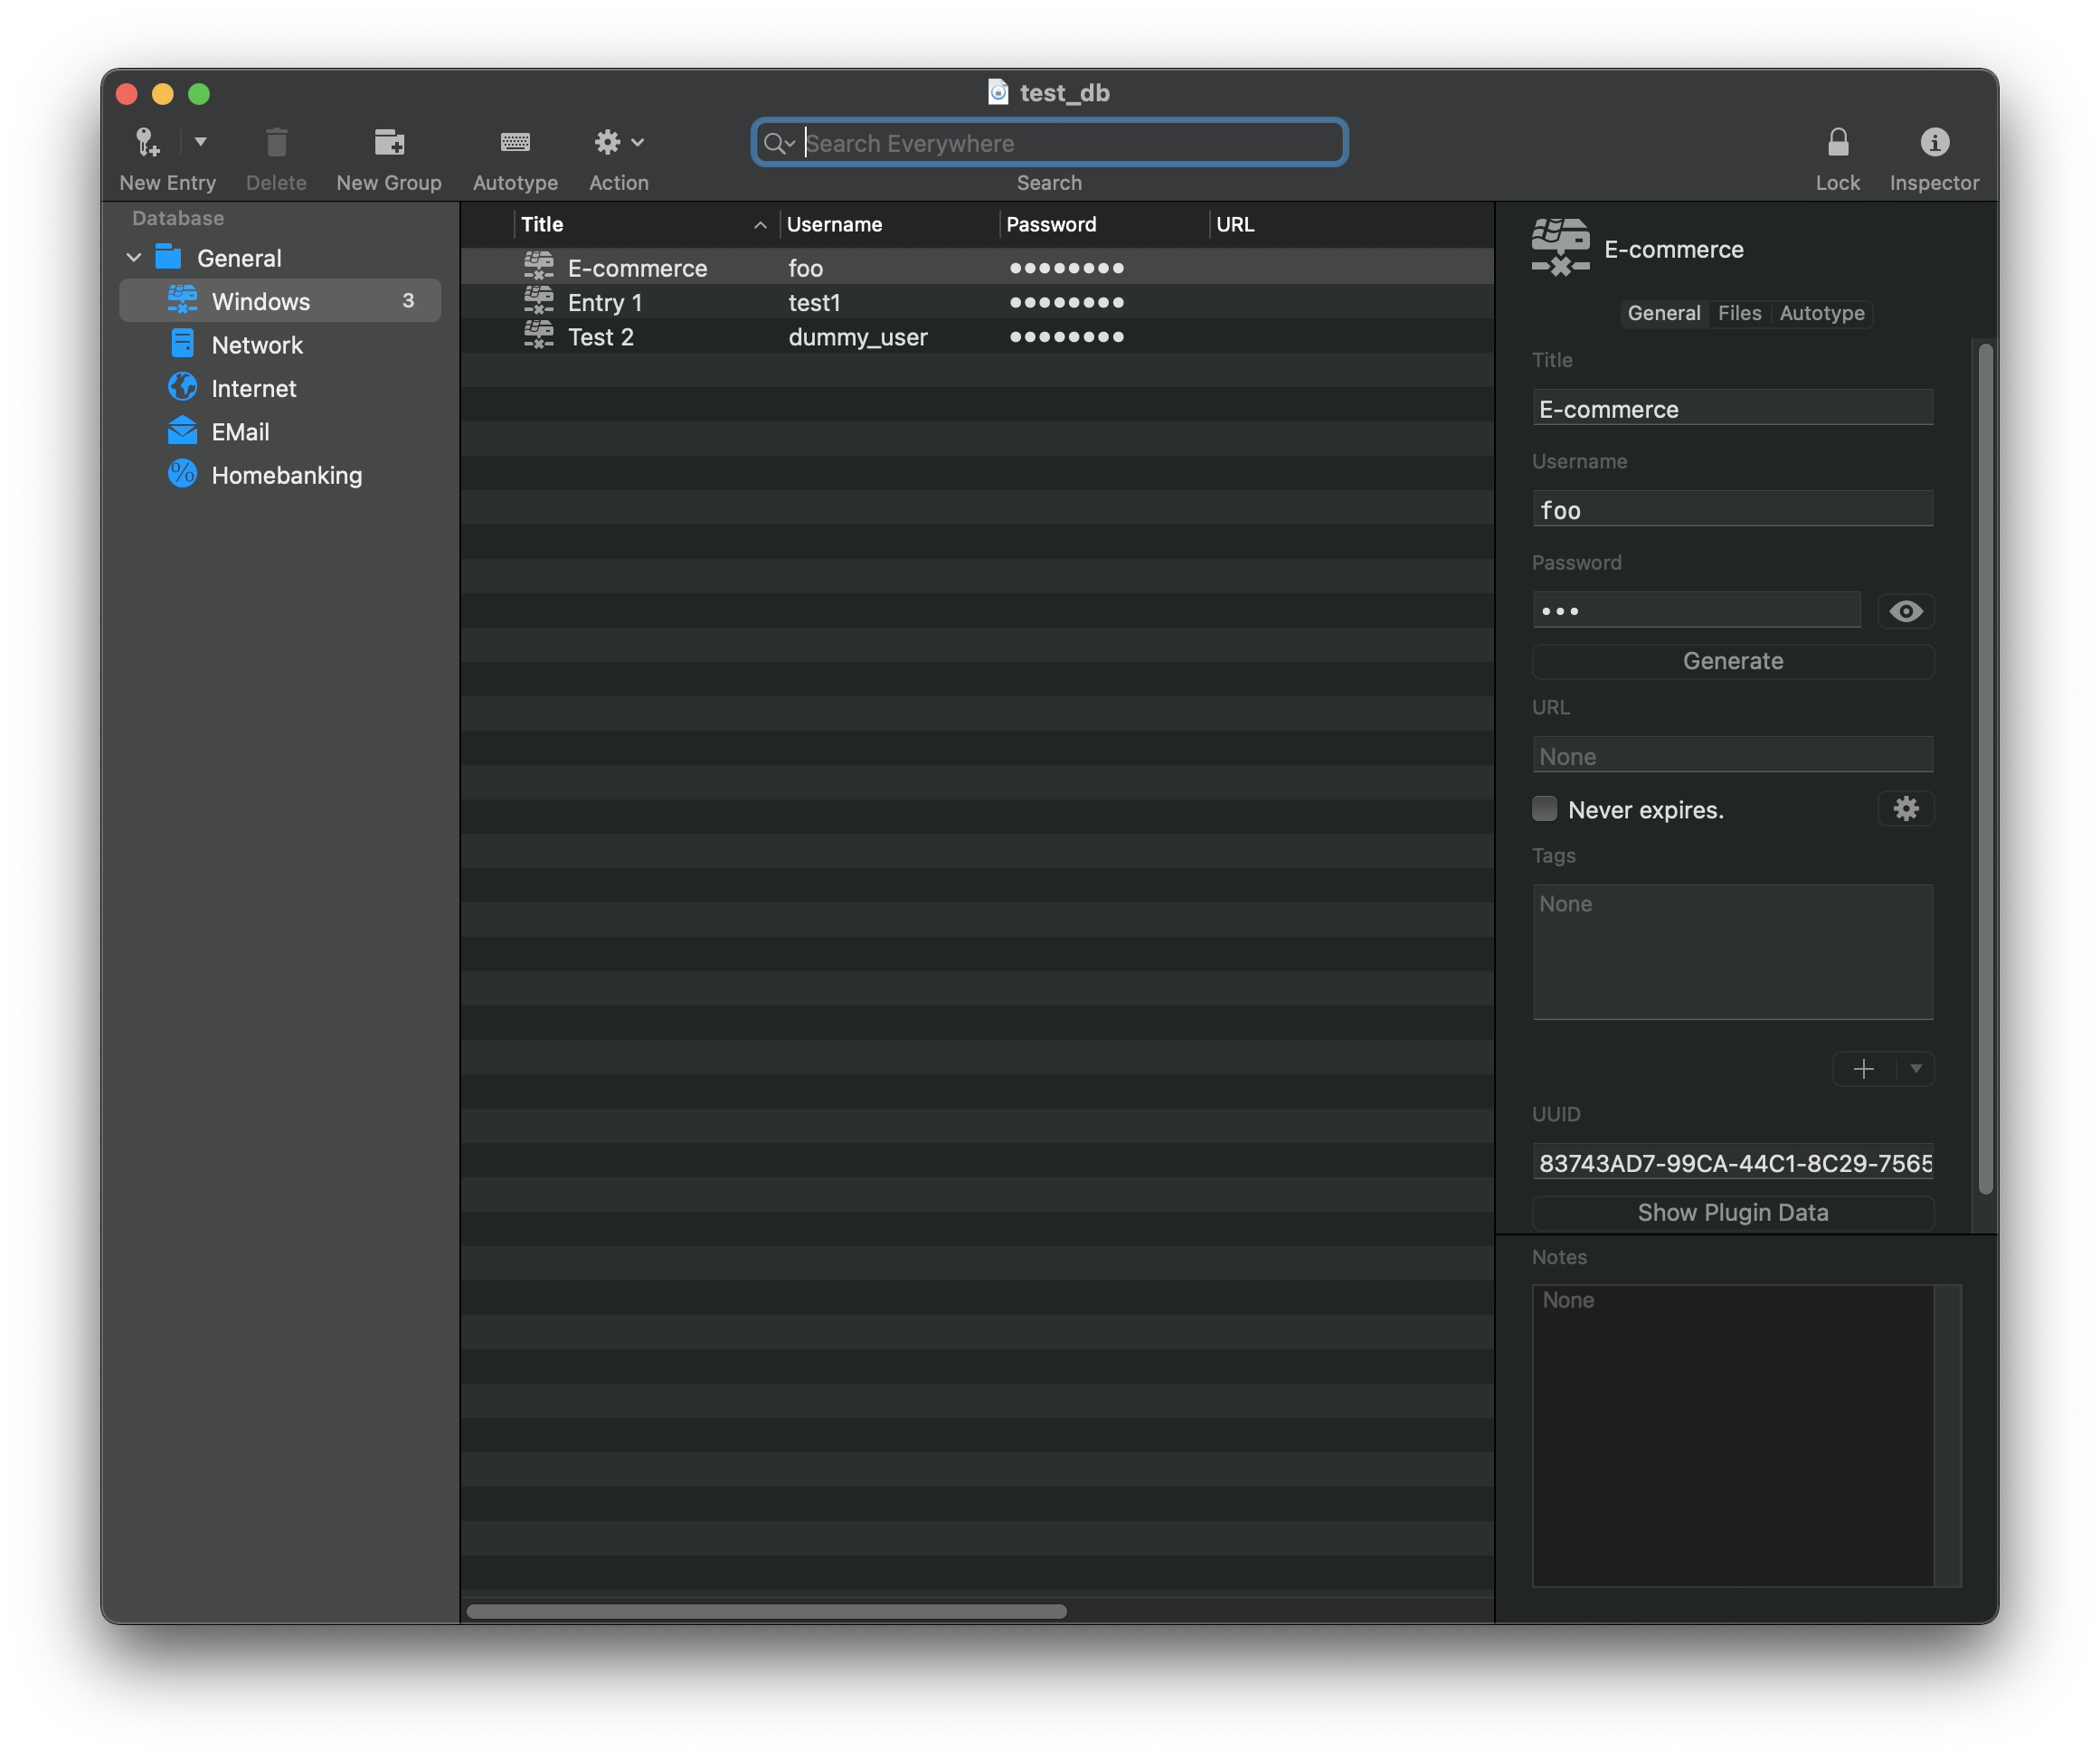The image size is (2100, 1758).
Task: Lock the database with the padlock icon
Action: coord(1838,142)
